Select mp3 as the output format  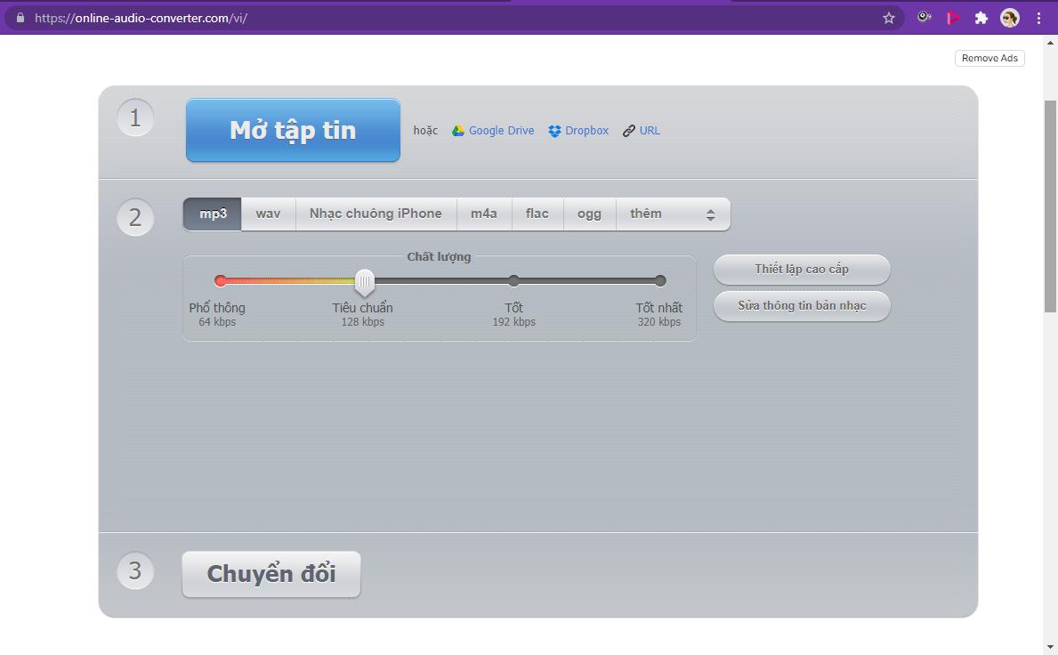(x=212, y=214)
